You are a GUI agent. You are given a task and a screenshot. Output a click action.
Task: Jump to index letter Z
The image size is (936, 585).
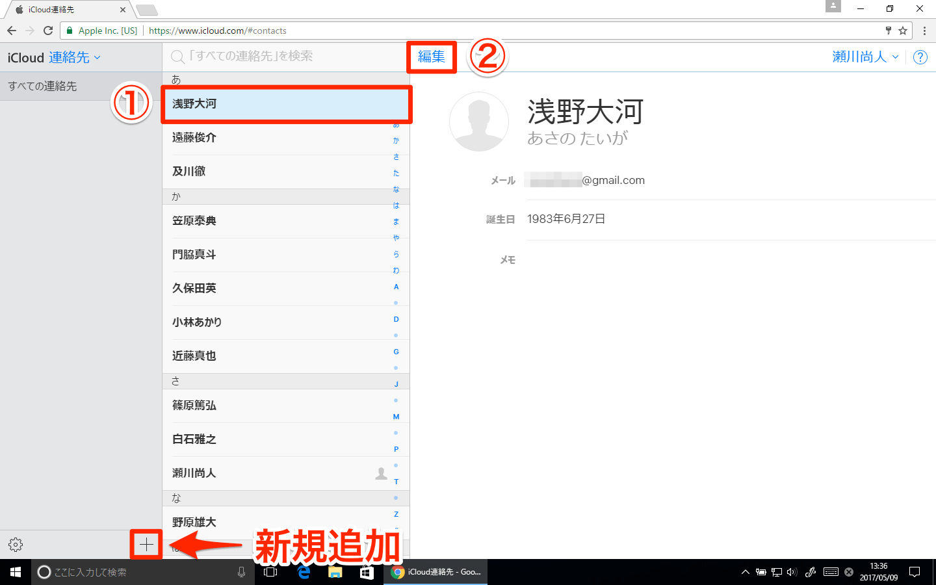(x=396, y=514)
